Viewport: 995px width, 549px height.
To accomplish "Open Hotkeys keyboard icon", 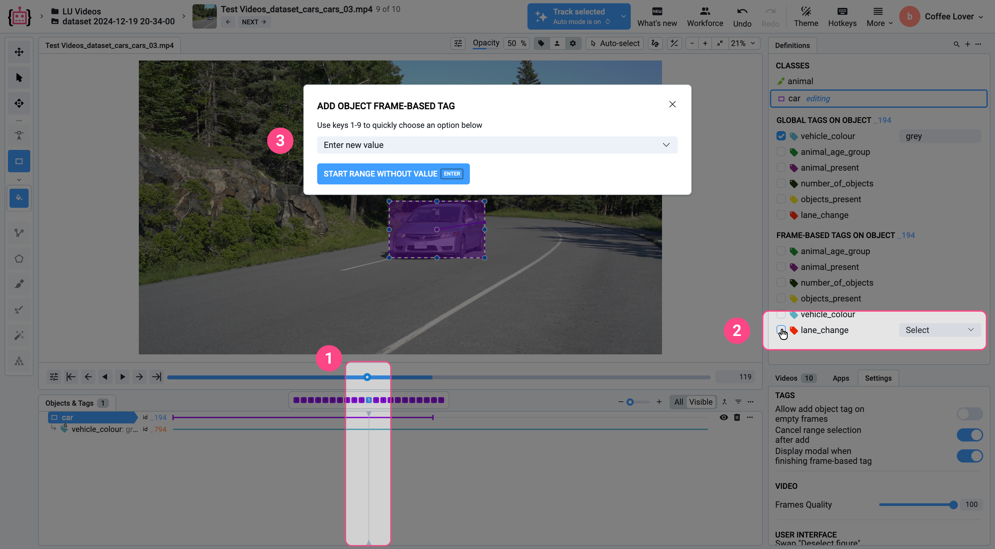I will (x=842, y=12).
